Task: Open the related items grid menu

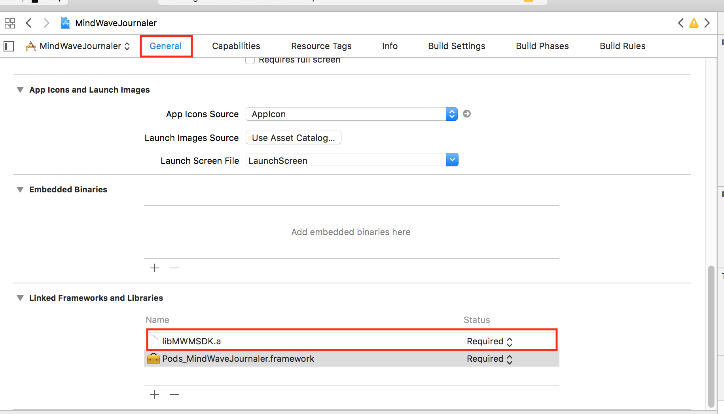Action: [10, 23]
